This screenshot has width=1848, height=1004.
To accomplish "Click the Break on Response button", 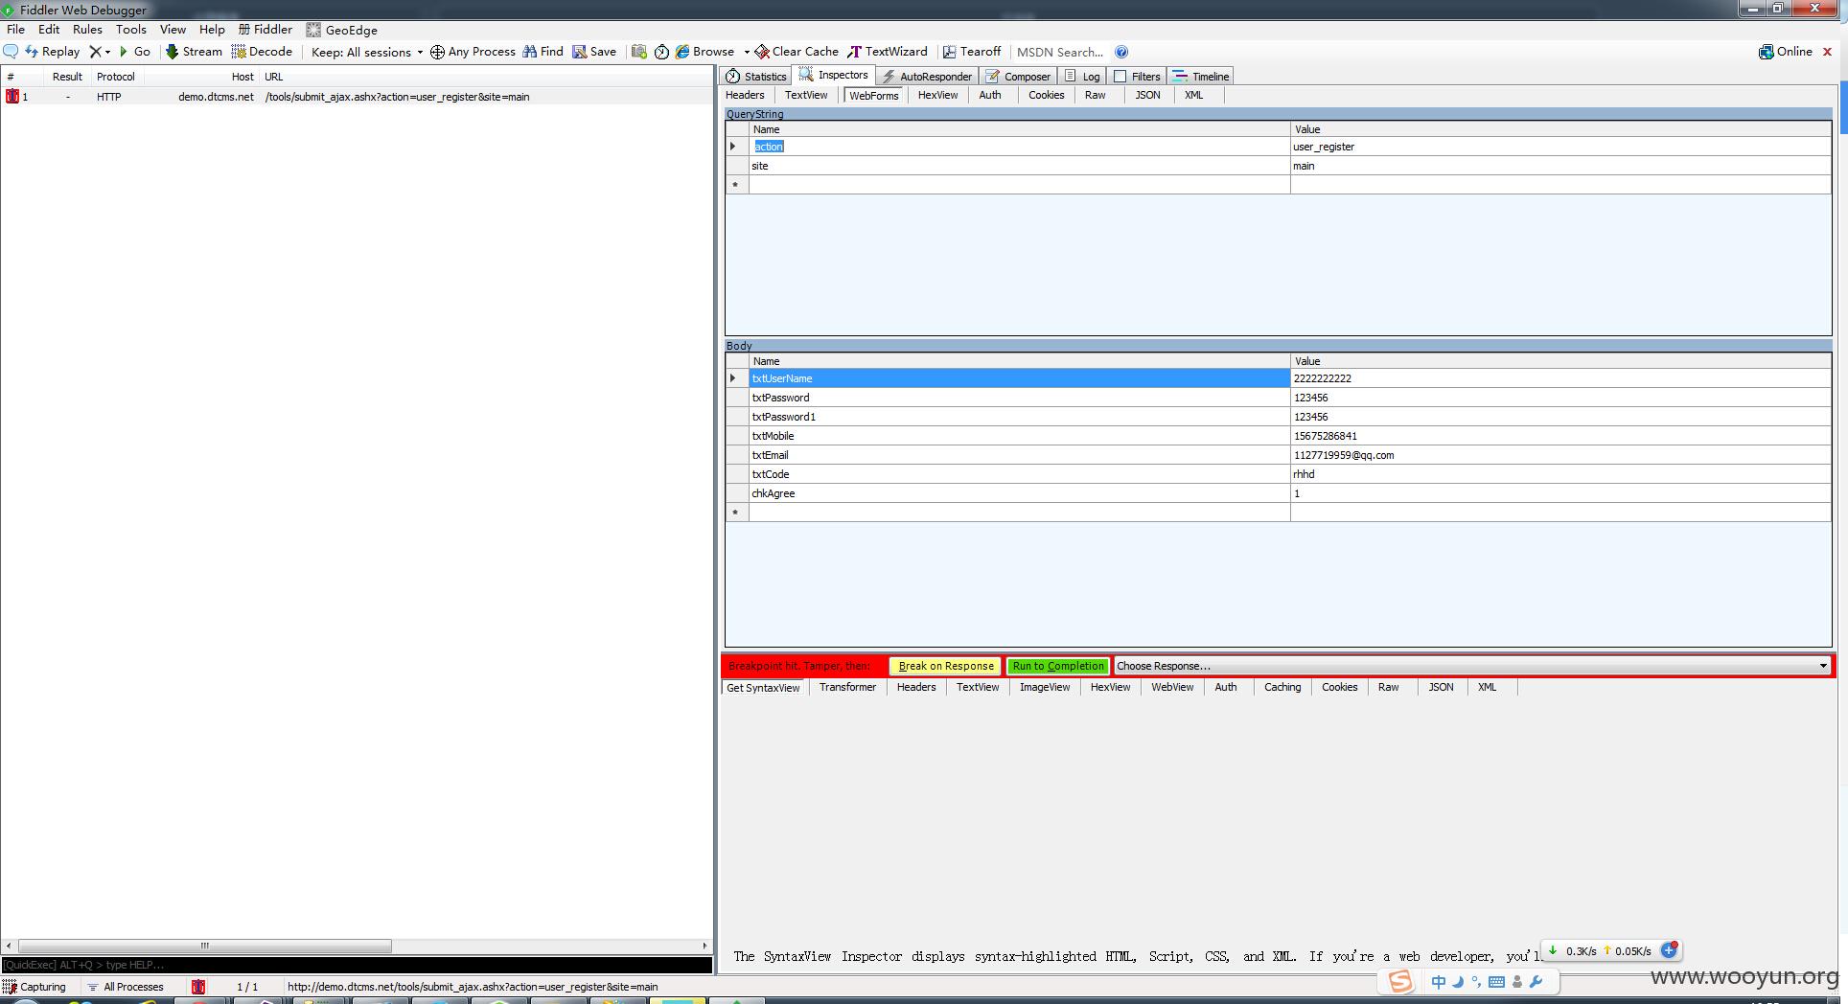I will click(x=946, y=666).
